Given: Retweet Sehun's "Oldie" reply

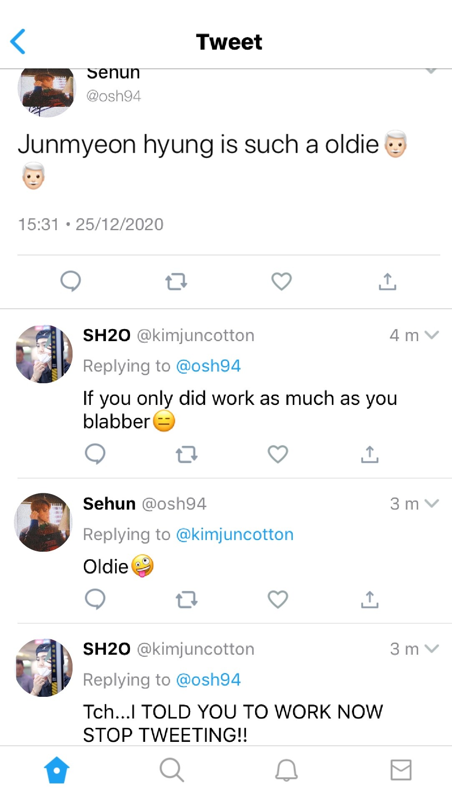Looking at the screenshot, I should [x=186, y=600].
